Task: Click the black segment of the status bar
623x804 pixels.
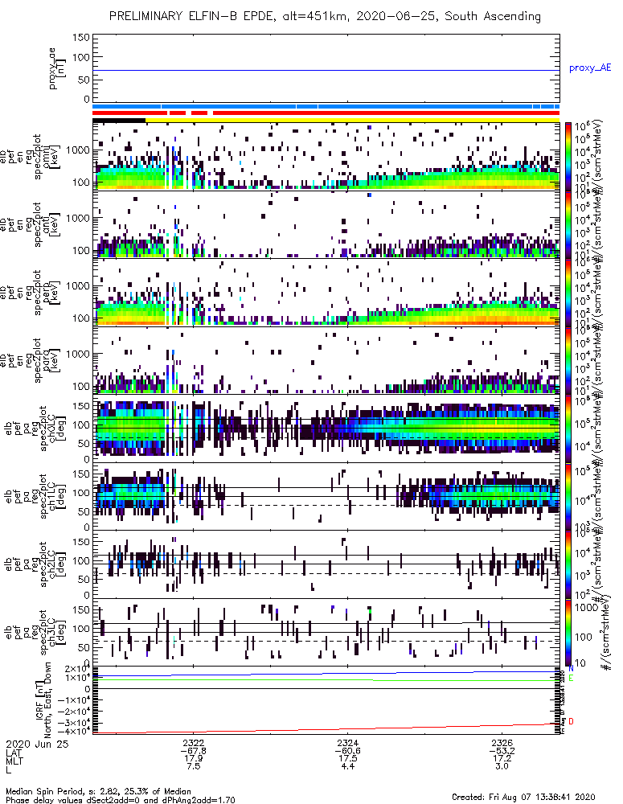Action: (119, 121)
